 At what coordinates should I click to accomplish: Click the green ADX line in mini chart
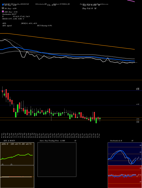tap(16, 156)
